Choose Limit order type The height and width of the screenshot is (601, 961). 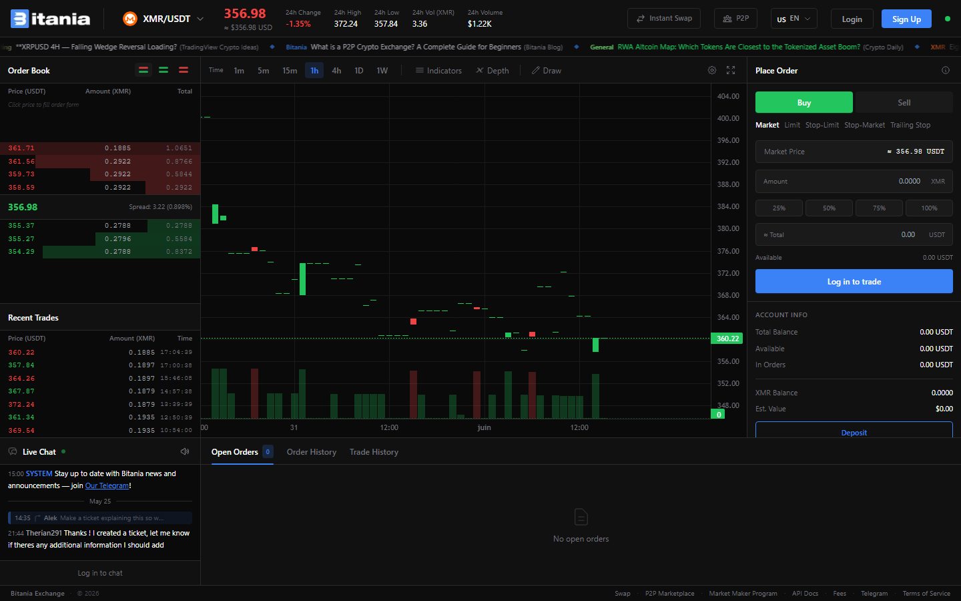[792, 125]
